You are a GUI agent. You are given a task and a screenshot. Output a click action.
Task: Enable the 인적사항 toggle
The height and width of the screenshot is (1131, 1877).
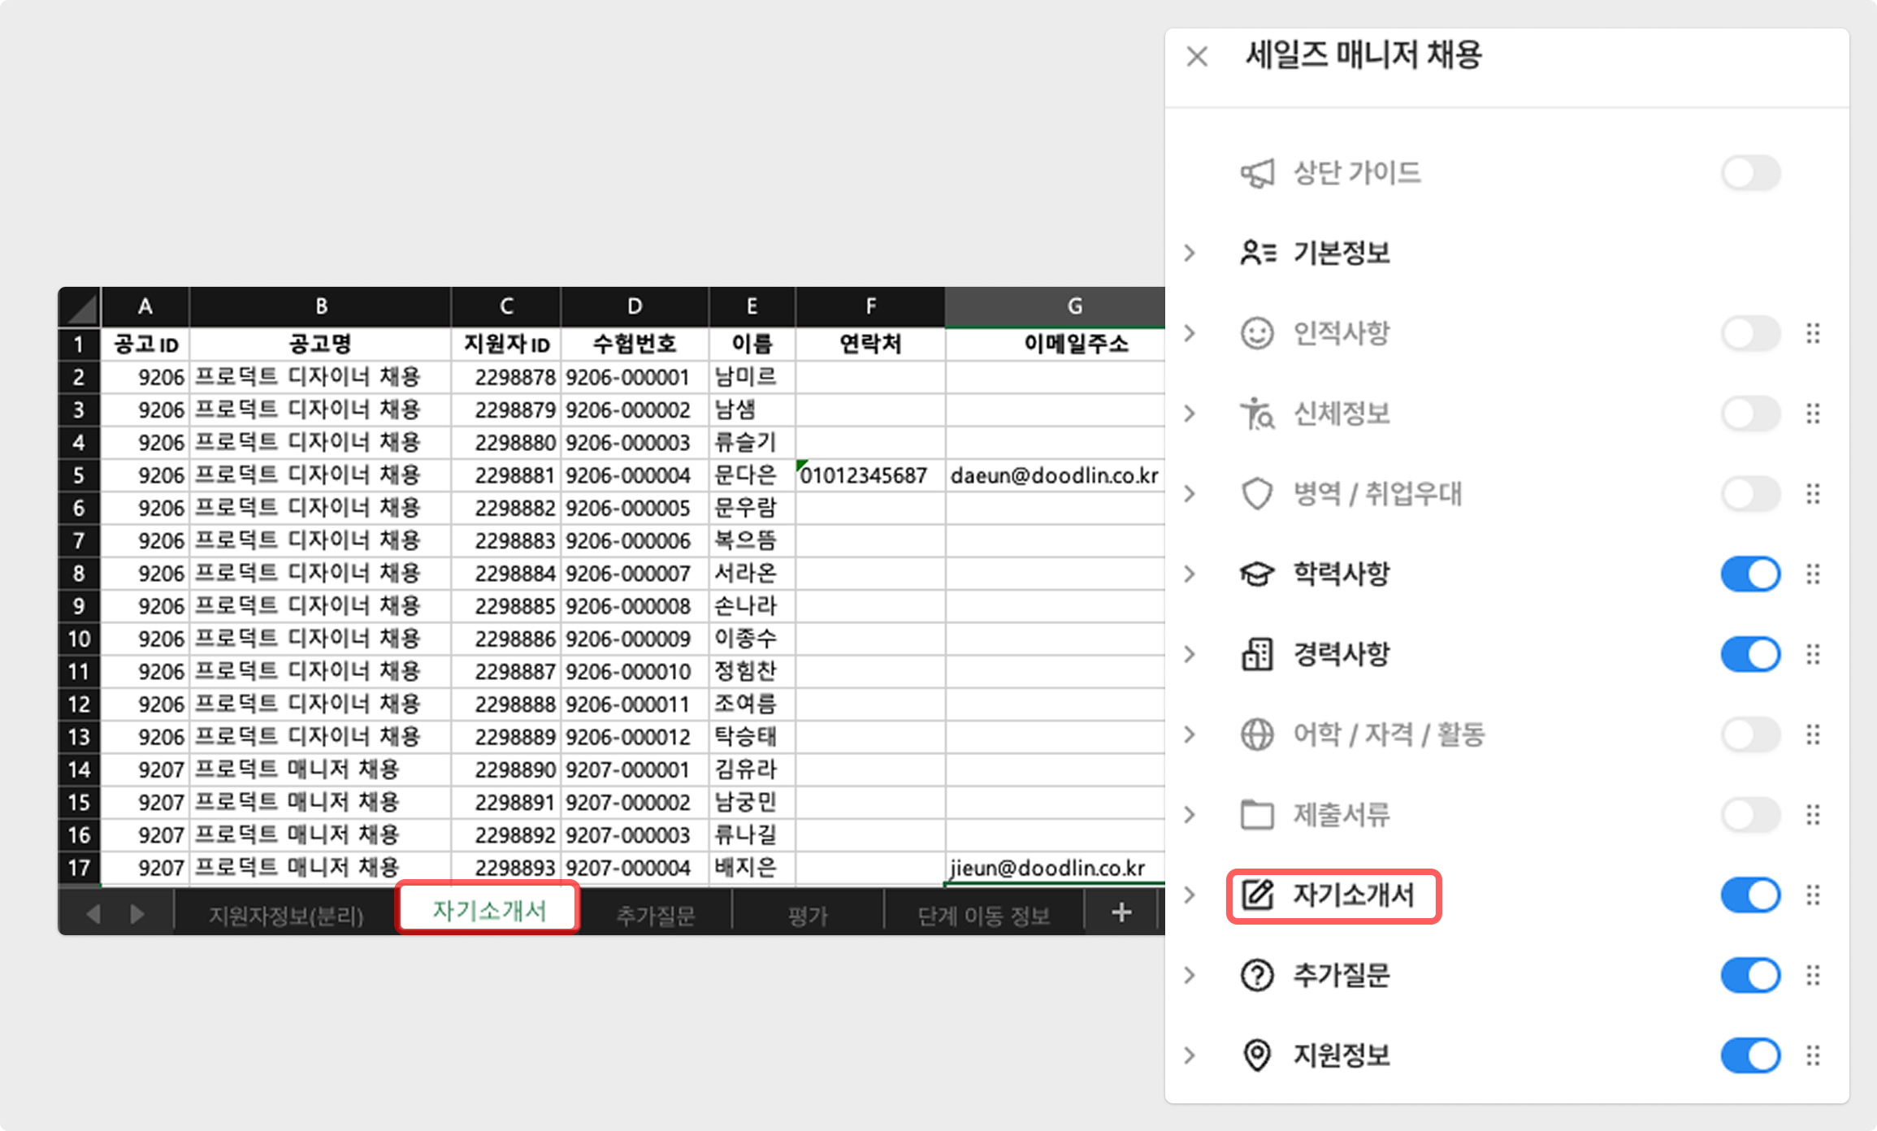1750,333
